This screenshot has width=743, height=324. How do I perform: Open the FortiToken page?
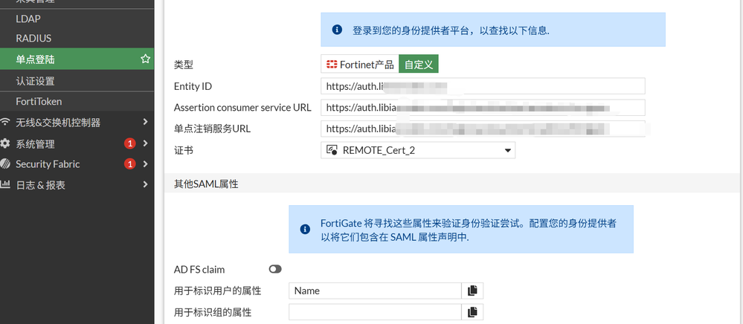click(39, 101)
